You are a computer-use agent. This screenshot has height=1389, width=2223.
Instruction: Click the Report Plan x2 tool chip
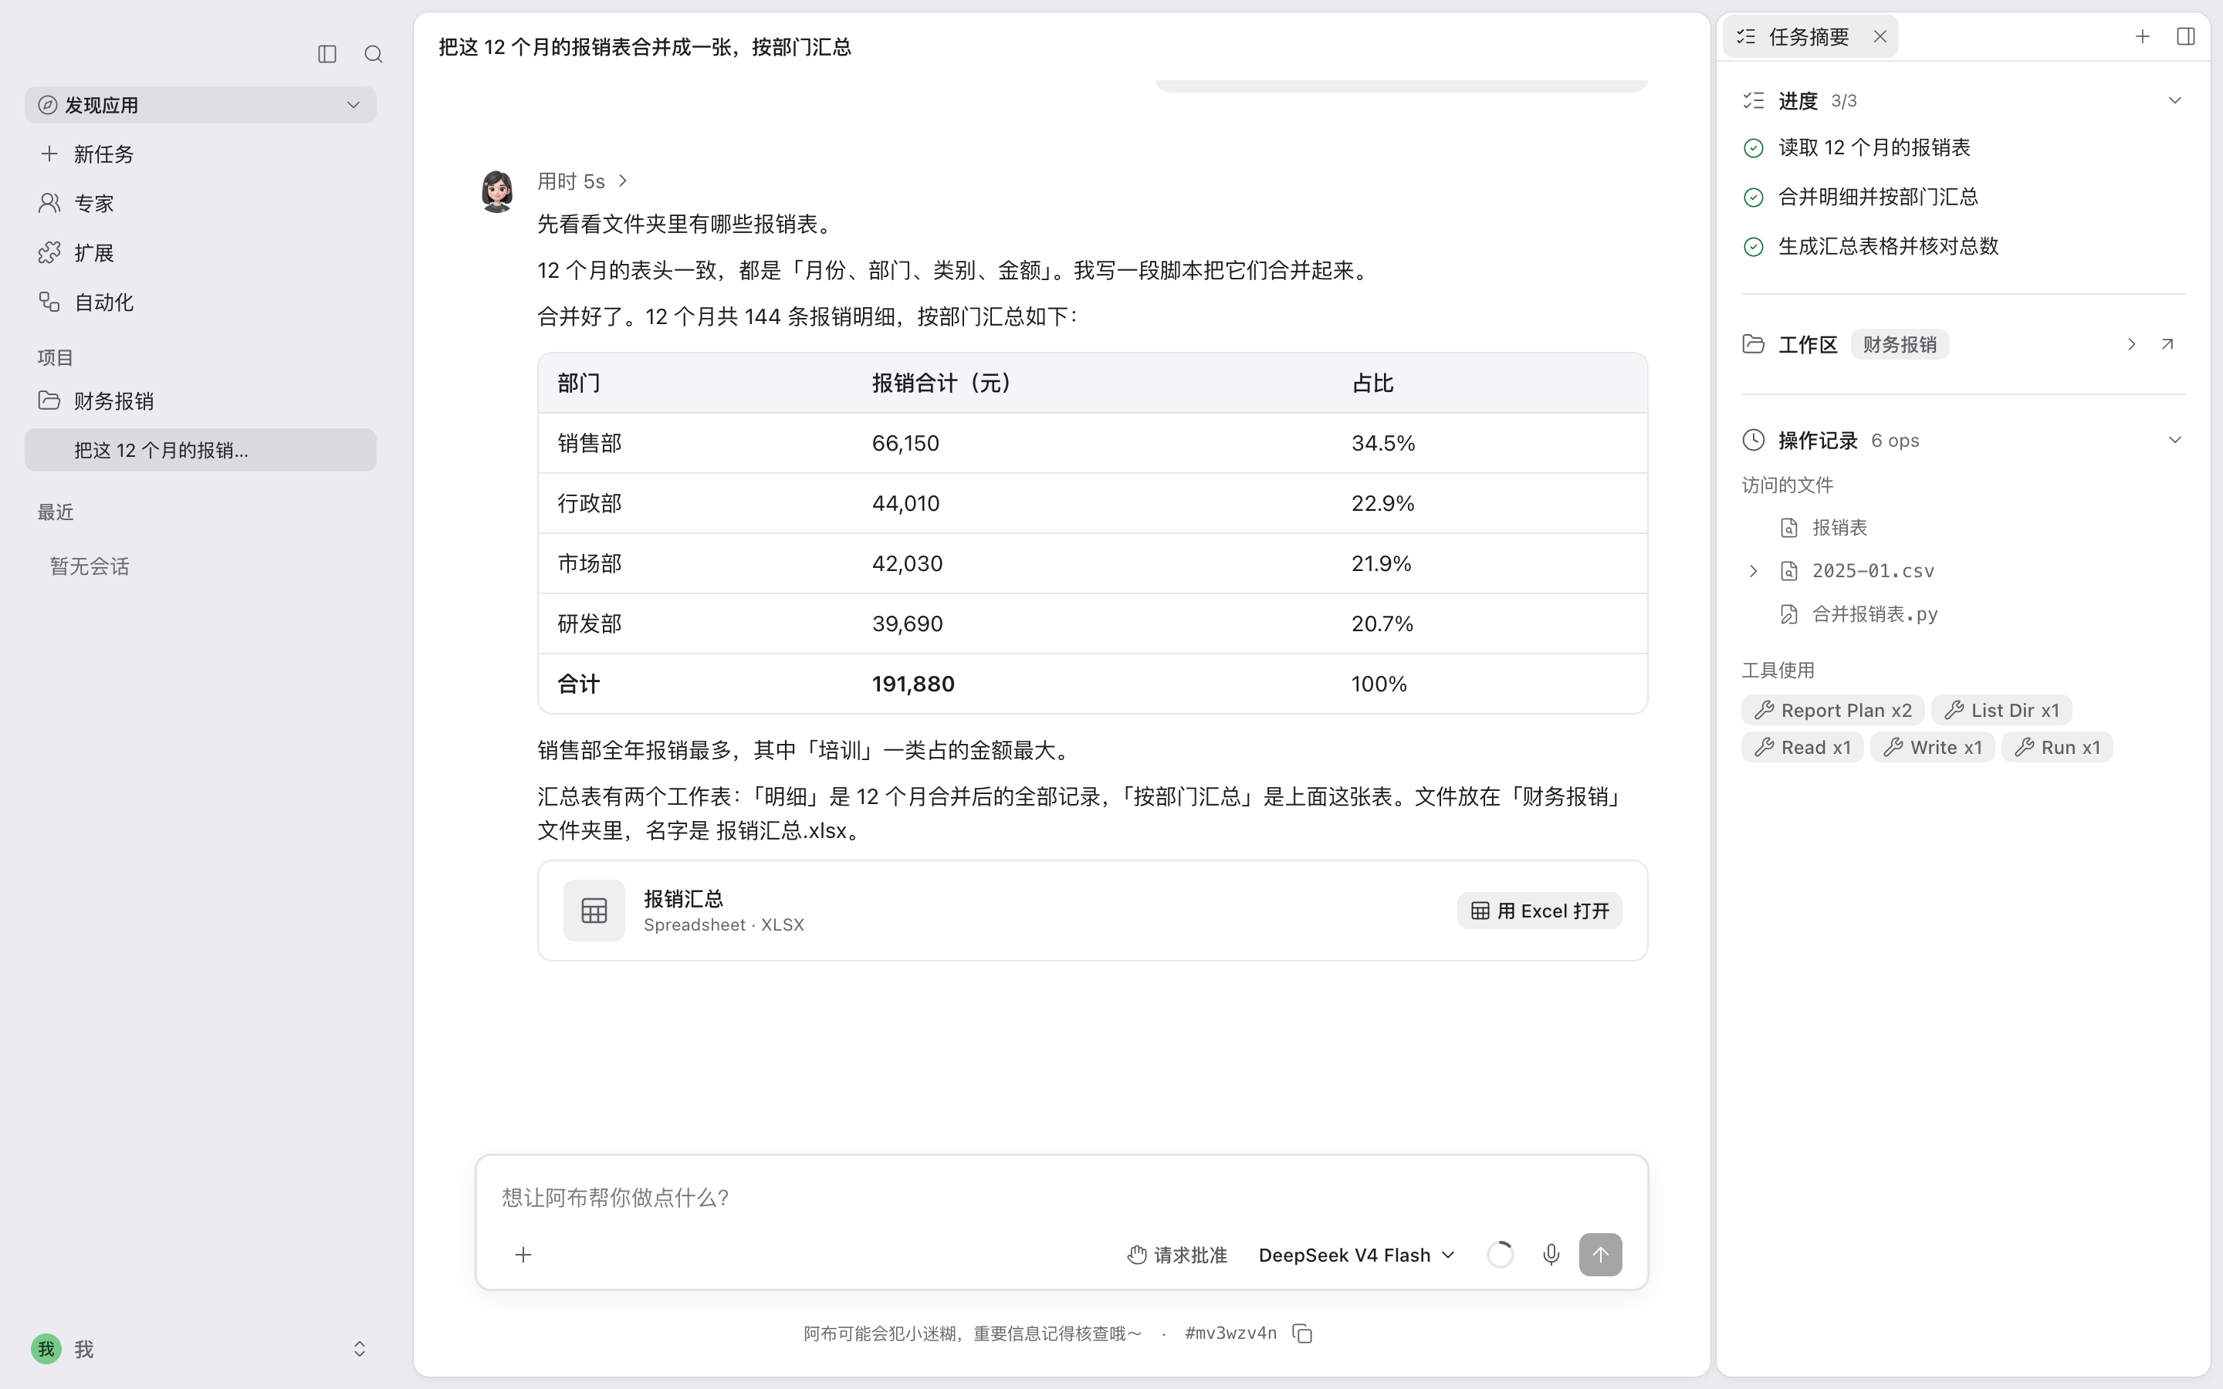[x=1832, y=710]
